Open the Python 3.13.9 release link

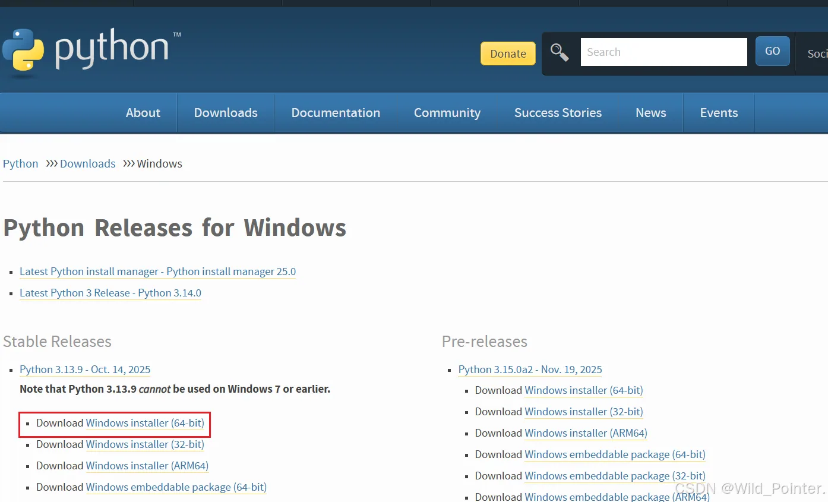(85, 370)
